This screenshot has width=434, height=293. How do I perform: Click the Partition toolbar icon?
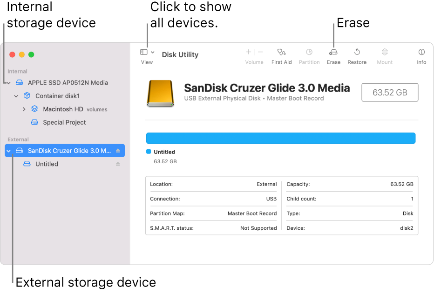coord(309,53)
